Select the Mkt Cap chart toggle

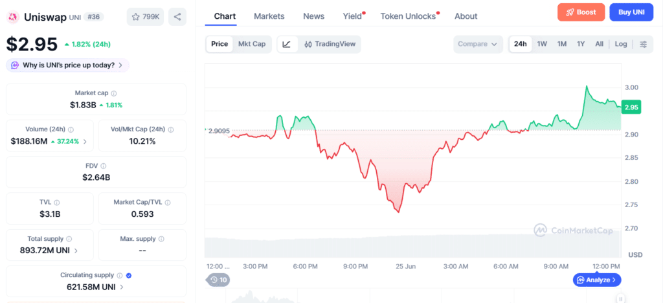click(252, 44)
